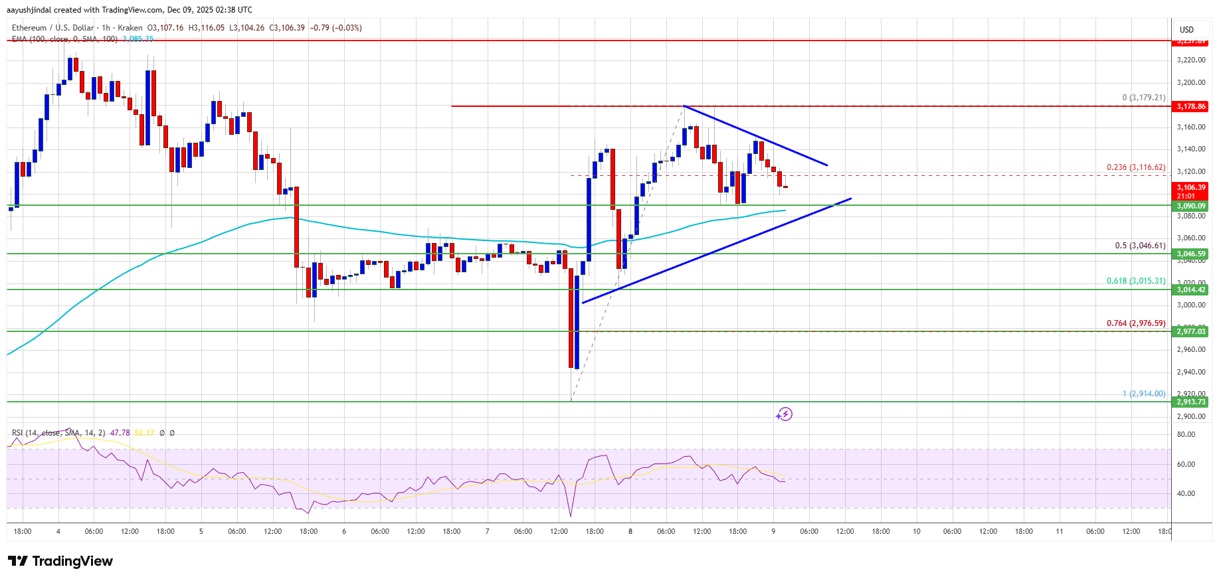Select the EMA (100) indicator legend
This screenshot has width=1219, height=581.
64,39
